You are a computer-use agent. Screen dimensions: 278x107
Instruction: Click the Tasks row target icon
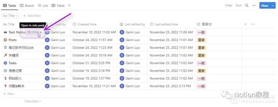pos(5,63)
